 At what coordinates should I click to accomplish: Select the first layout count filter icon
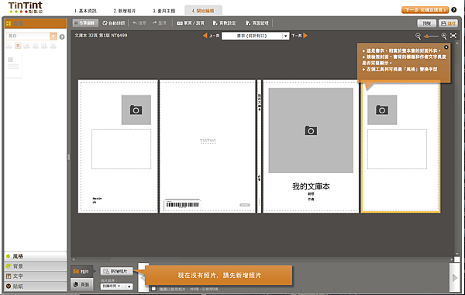tap(9, 46)
